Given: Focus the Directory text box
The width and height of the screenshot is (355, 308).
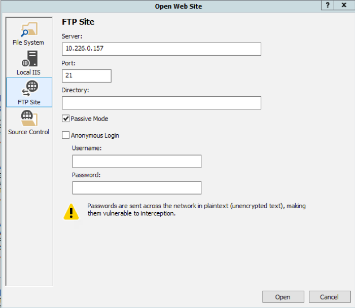Looking at the screenshot, I should [161, 103].
